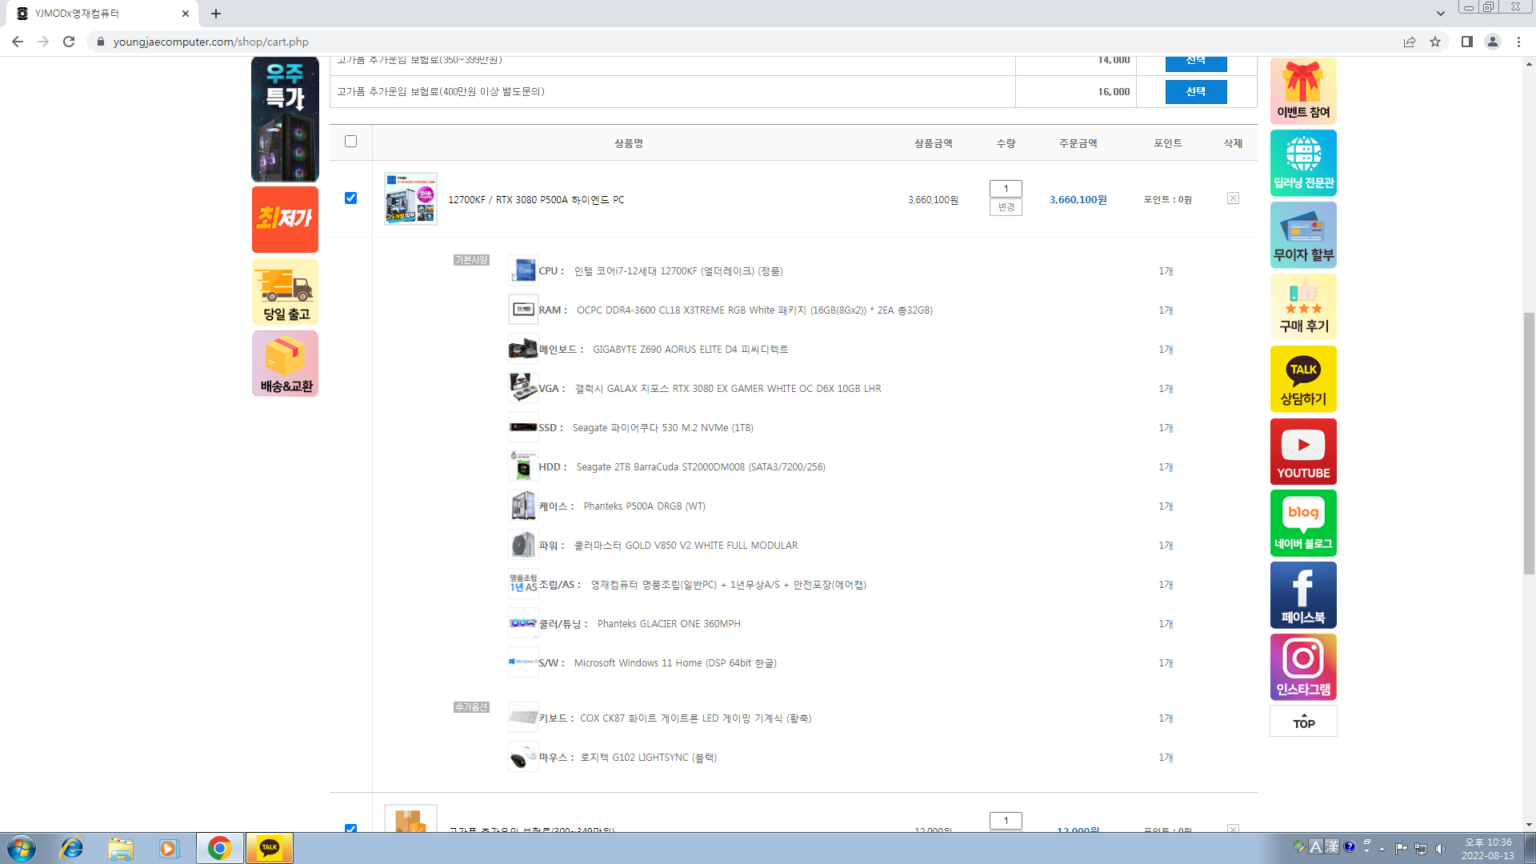The width and height of the screenshot is (1536, 864).
Task: Open the volume icon in system tray
Action: (1440, 848)
